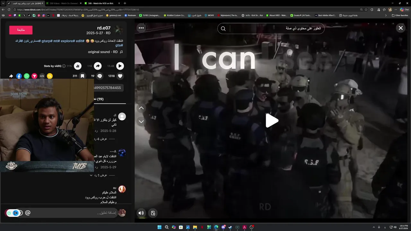Open Stats by vidIQ info icon
This screenshot has width=411, height=231.
pyautogui.click(x=64, y=66)
